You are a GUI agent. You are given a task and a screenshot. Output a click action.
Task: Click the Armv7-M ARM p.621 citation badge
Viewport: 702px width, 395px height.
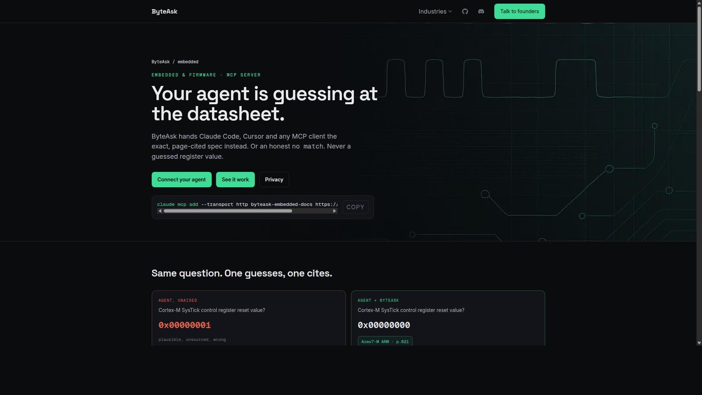pos(385,342)
